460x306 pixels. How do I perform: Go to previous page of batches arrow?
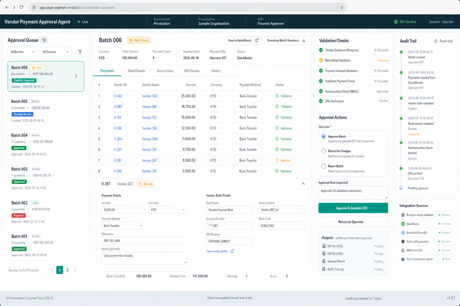coord(52,270)
